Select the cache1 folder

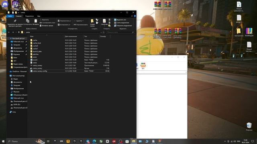tap(69, 49)
